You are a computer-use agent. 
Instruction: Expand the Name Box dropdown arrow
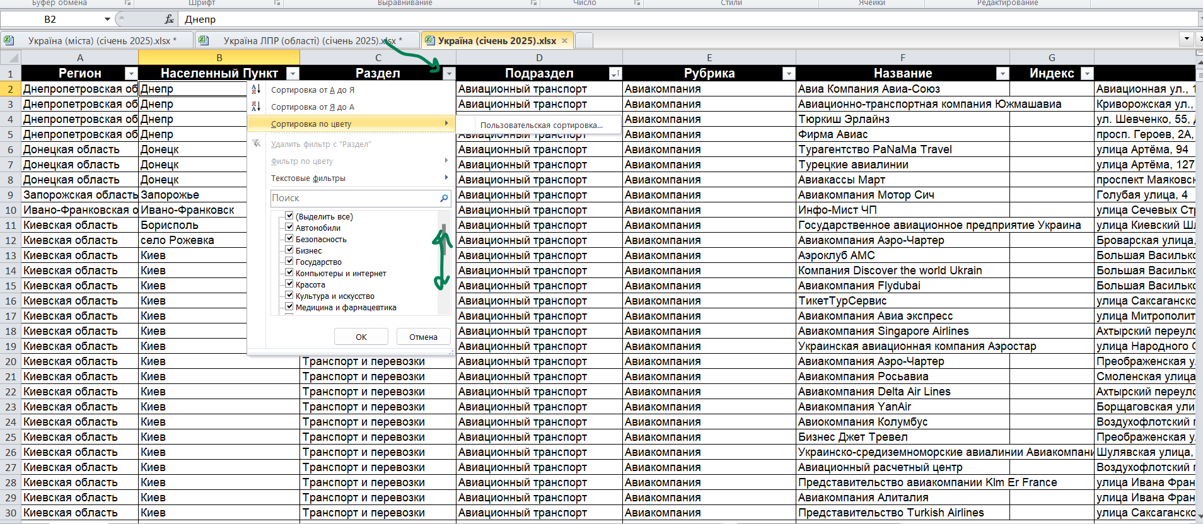click(107, 20)
